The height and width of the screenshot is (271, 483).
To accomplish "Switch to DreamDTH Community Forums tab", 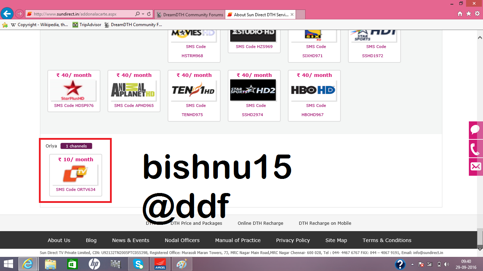I will (190, 14).
